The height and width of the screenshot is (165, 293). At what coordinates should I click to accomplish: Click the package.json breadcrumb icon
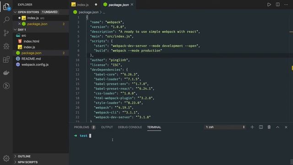point(75,12)
